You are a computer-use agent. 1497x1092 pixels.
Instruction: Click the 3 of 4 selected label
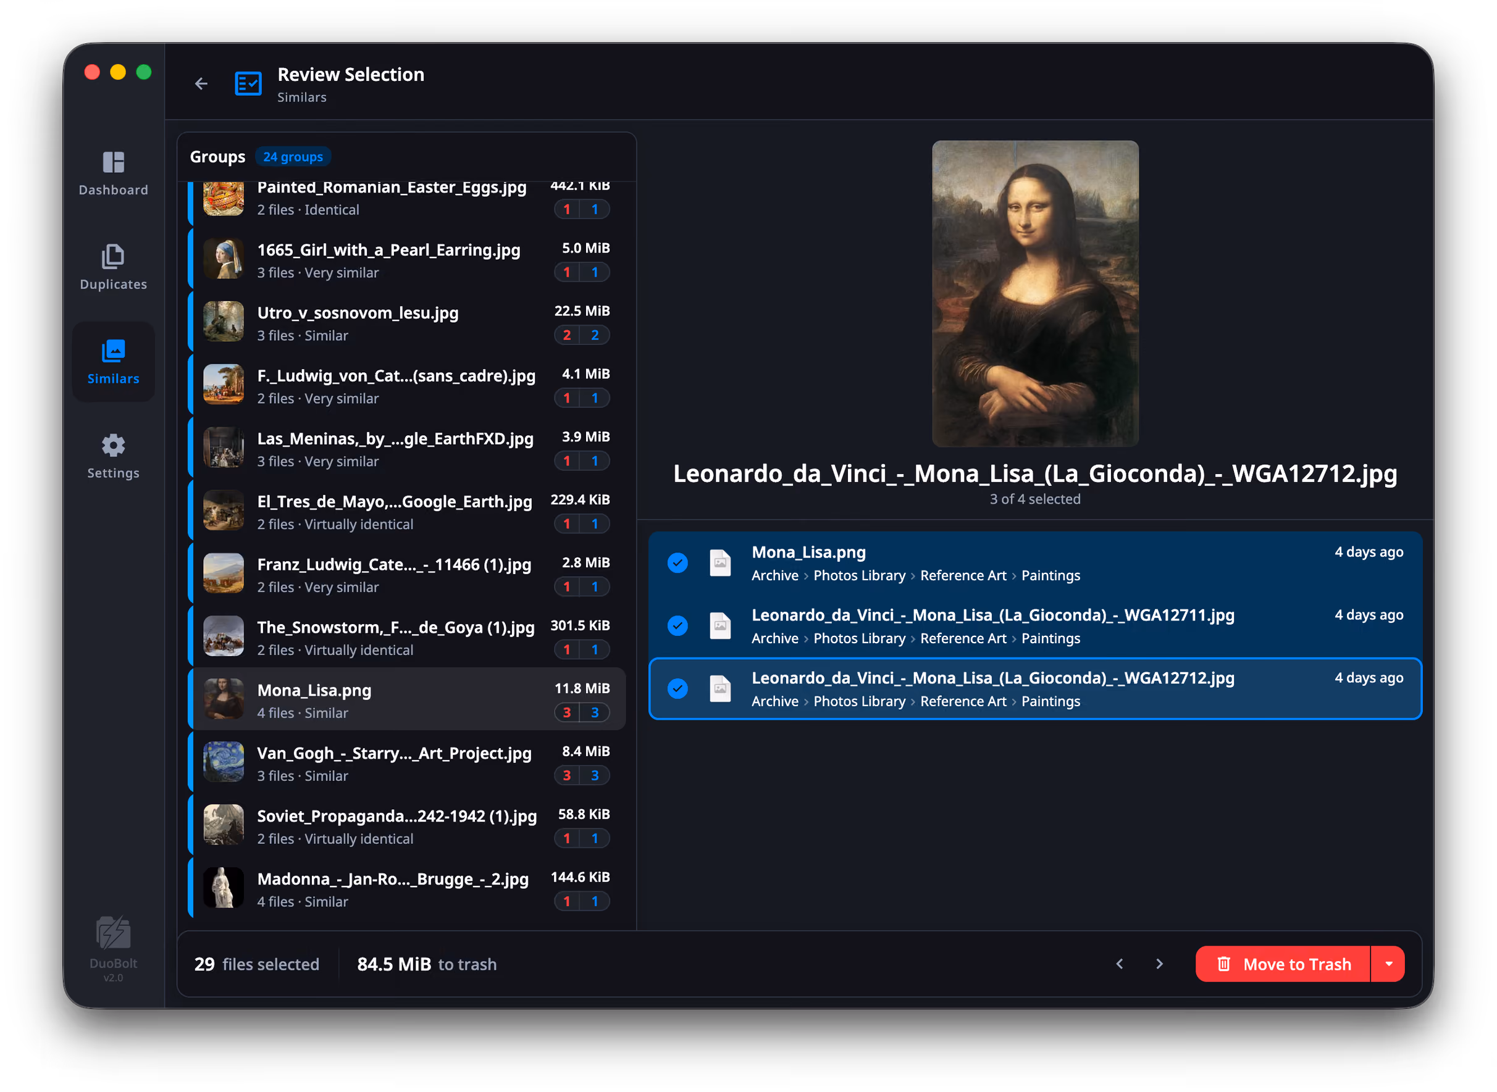tap(1036, 500)
